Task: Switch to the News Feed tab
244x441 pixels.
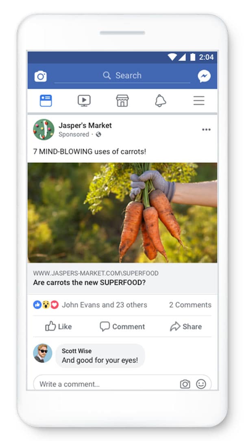Action: [x=46, y=100]
